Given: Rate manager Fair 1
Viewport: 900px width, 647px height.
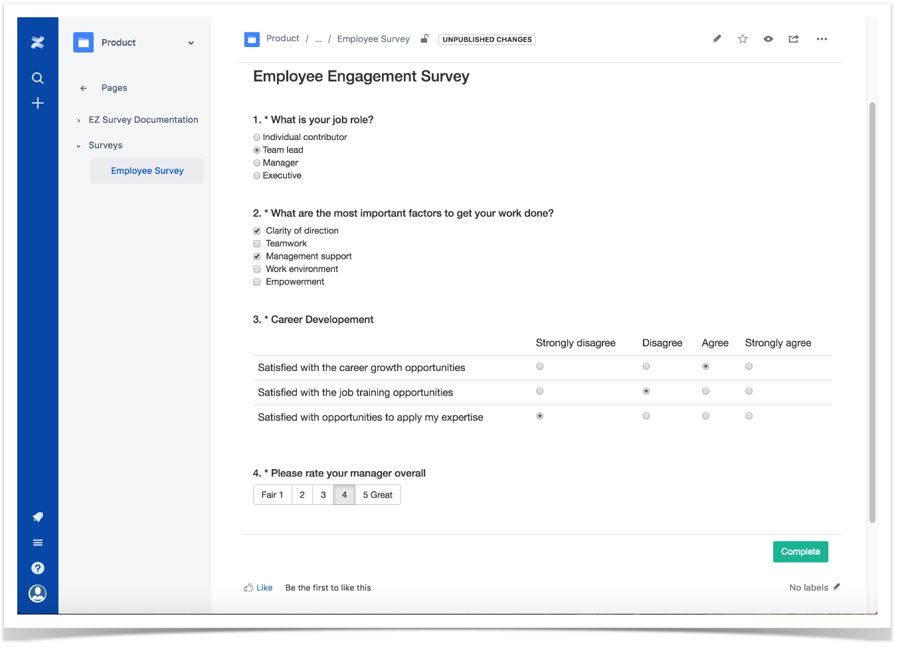Looking at the screenshot, I should click(272, 495).
